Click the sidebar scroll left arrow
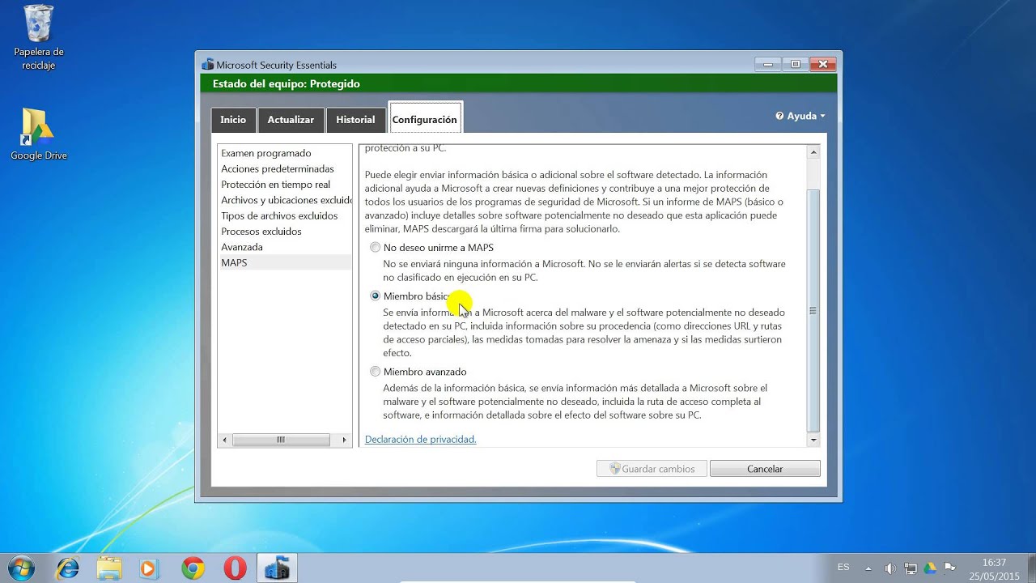 [x=225, y=440]
